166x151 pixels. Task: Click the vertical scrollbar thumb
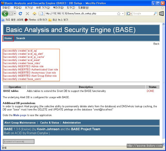[163, 82]
